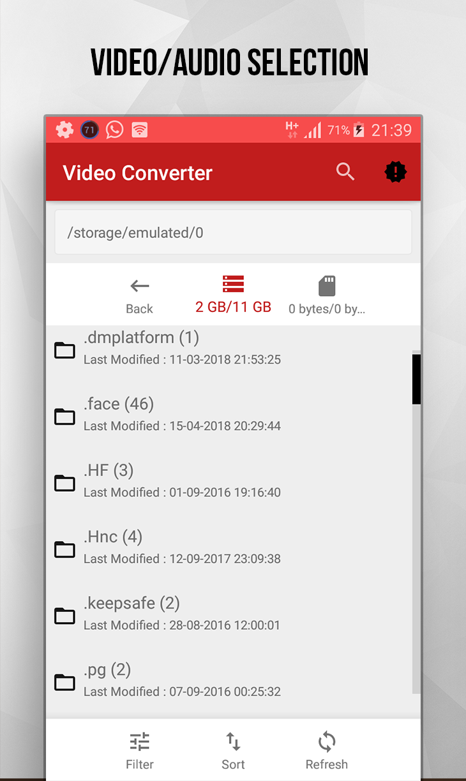The height and width of the screenshot is (781, 466).
Task: Click the file list scrollbar thumb
Action: [x=416, y=379]
